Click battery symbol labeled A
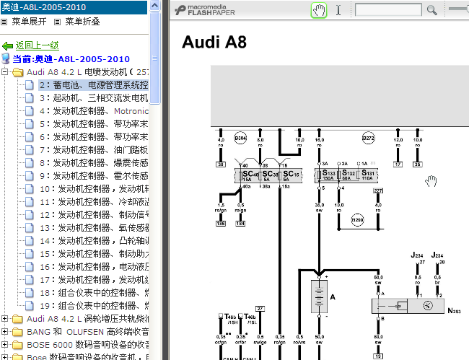 click(x=319, y=297)
